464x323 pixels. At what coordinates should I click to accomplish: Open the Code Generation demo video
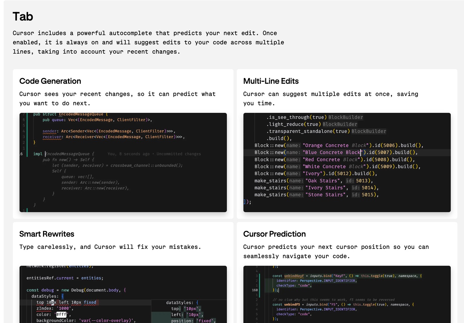(123, 162)
